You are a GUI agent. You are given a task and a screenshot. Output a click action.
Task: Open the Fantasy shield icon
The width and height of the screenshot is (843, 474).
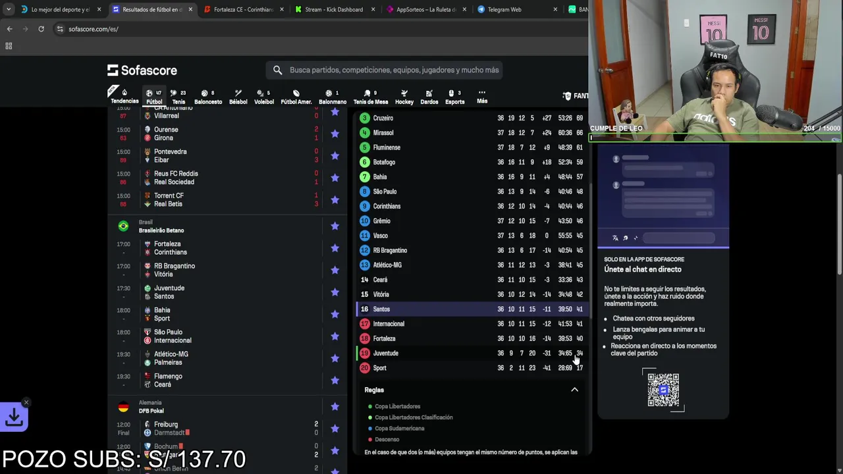(x=567, y=96)
